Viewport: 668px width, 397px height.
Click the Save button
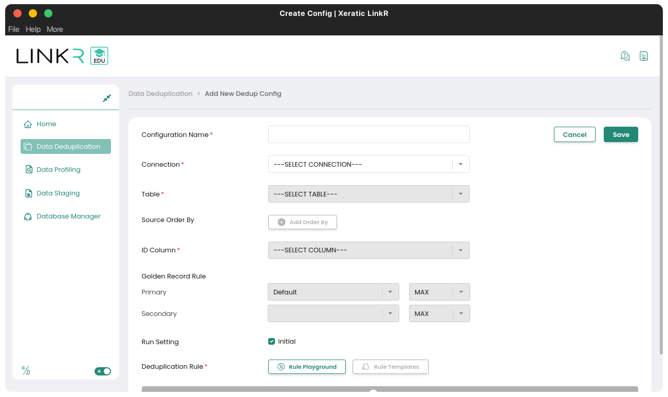tap(621, 134)
